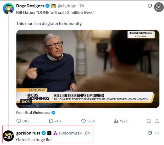Click the 0:06 video duration badge
Screen dimensions: 164x145
[26, 102]
